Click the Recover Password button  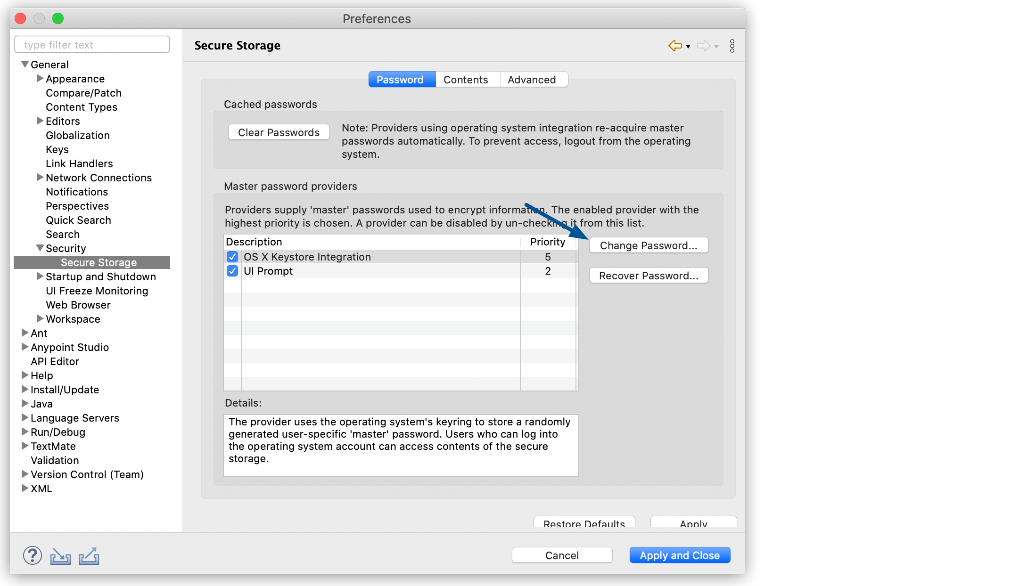coord(649,275)
